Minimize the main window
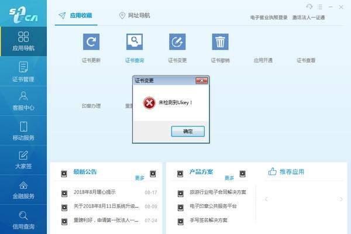This screenshot has width=351, height=234. 331,7
